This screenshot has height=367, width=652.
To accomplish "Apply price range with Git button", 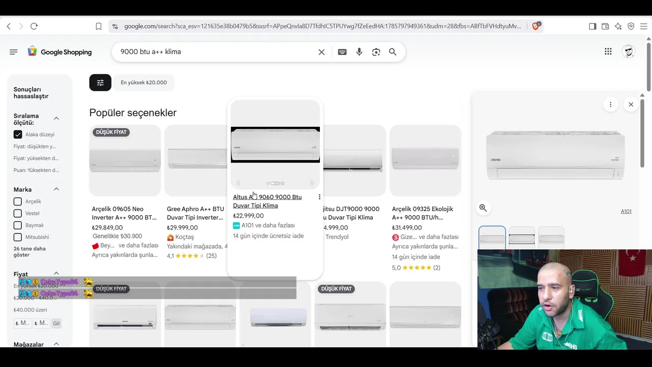I will 56,323.
